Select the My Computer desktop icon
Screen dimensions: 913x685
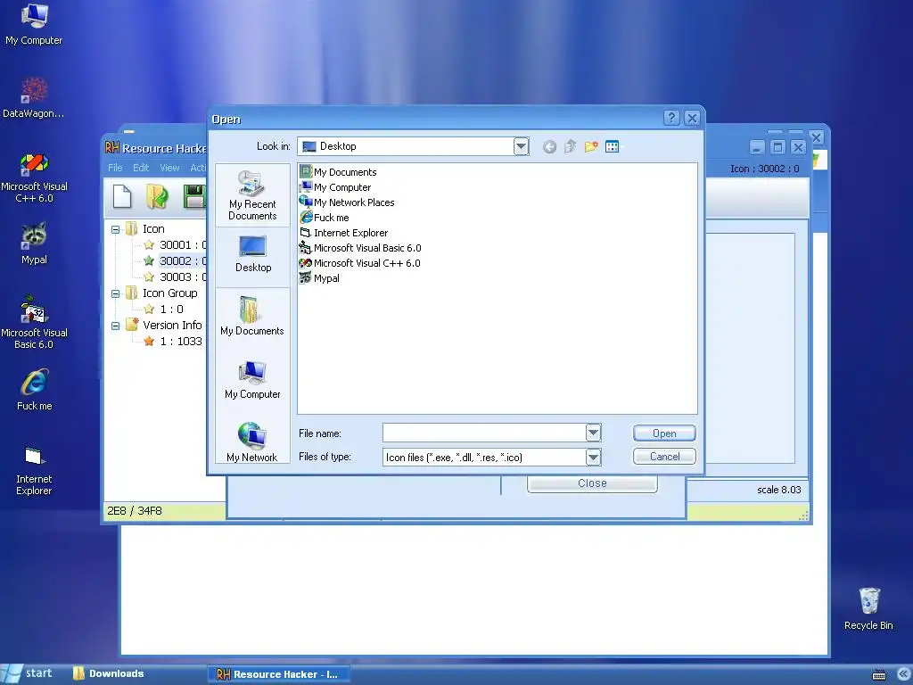34,24
